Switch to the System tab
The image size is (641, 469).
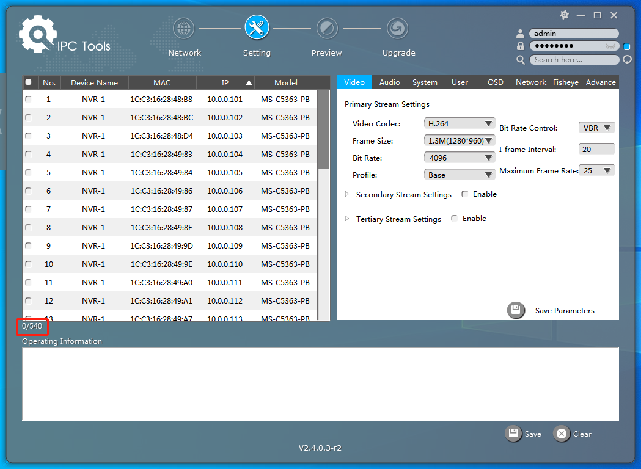coord(425,82)
